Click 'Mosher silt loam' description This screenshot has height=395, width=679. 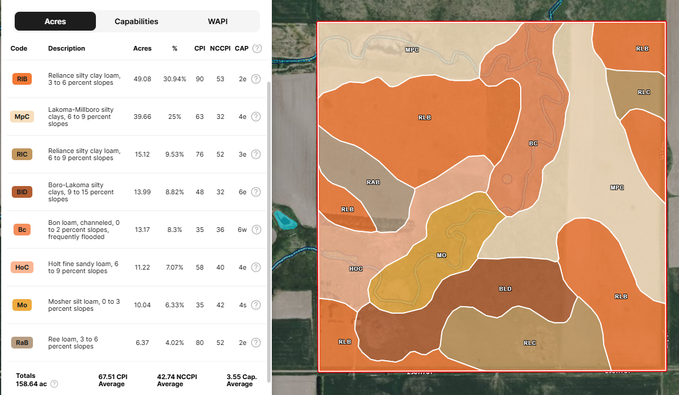tap(84, 305)
